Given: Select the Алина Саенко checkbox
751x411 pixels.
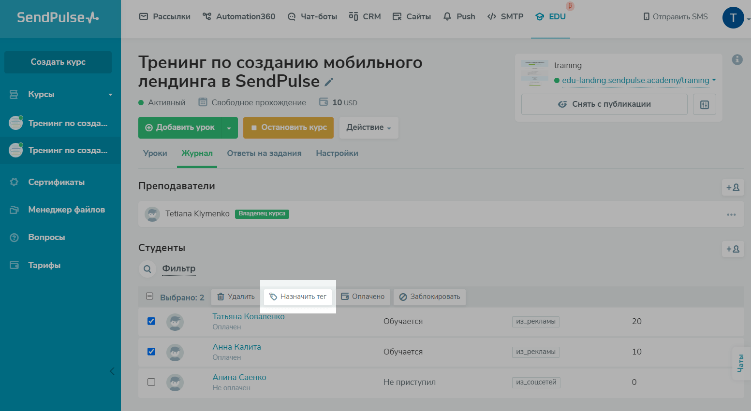Looking at the screenshot, I should coord(151,382).
